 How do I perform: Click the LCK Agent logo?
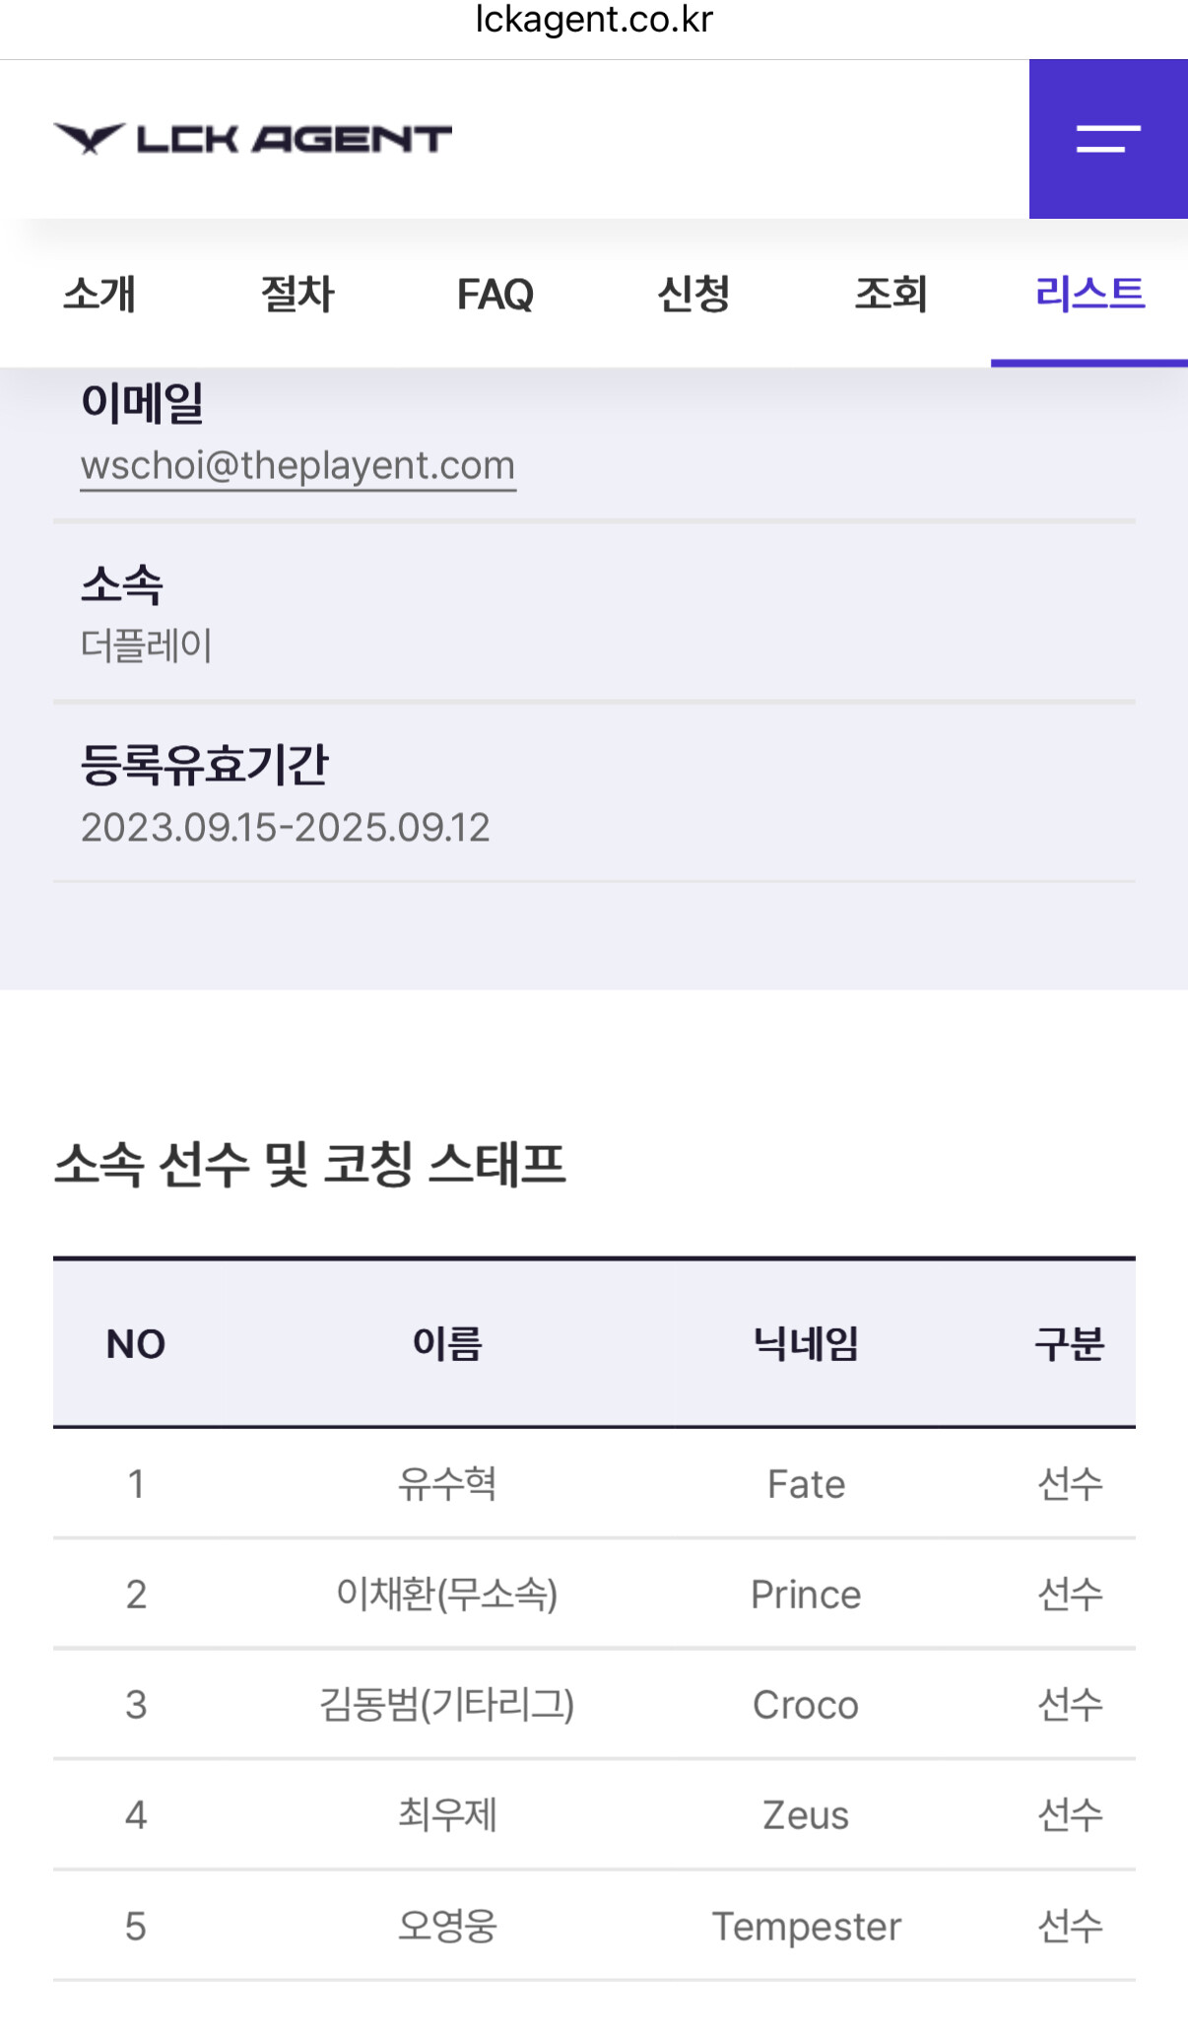pos(252,139)
